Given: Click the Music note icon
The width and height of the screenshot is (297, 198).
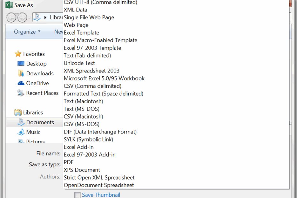Looking at the screenshot, I should pyautogui.click(x=21, y=132).
